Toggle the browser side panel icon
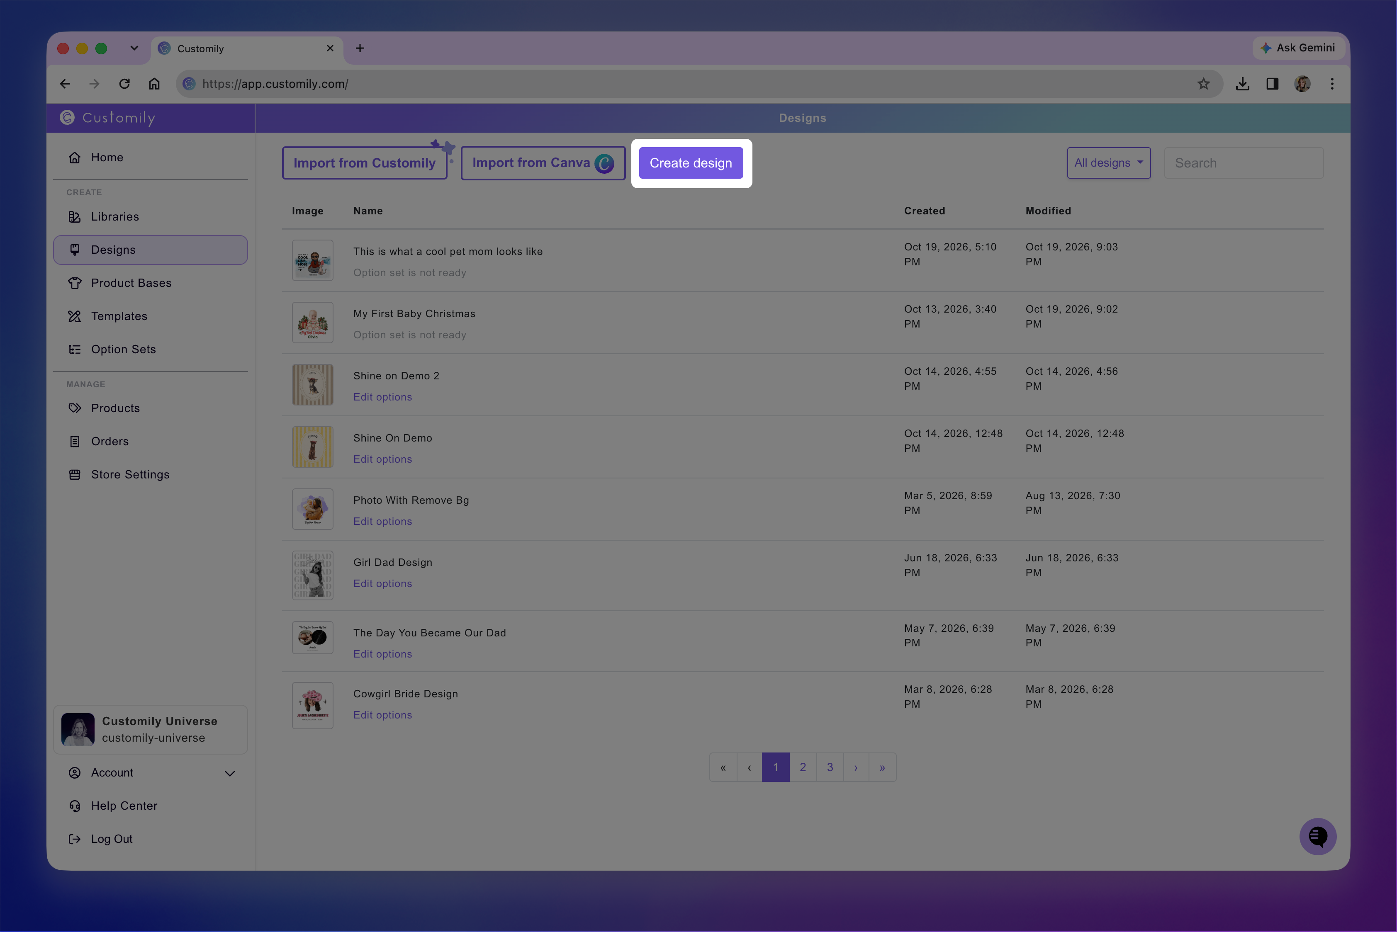This screenshot has width=1397, height=932. tap(1272, 84)
